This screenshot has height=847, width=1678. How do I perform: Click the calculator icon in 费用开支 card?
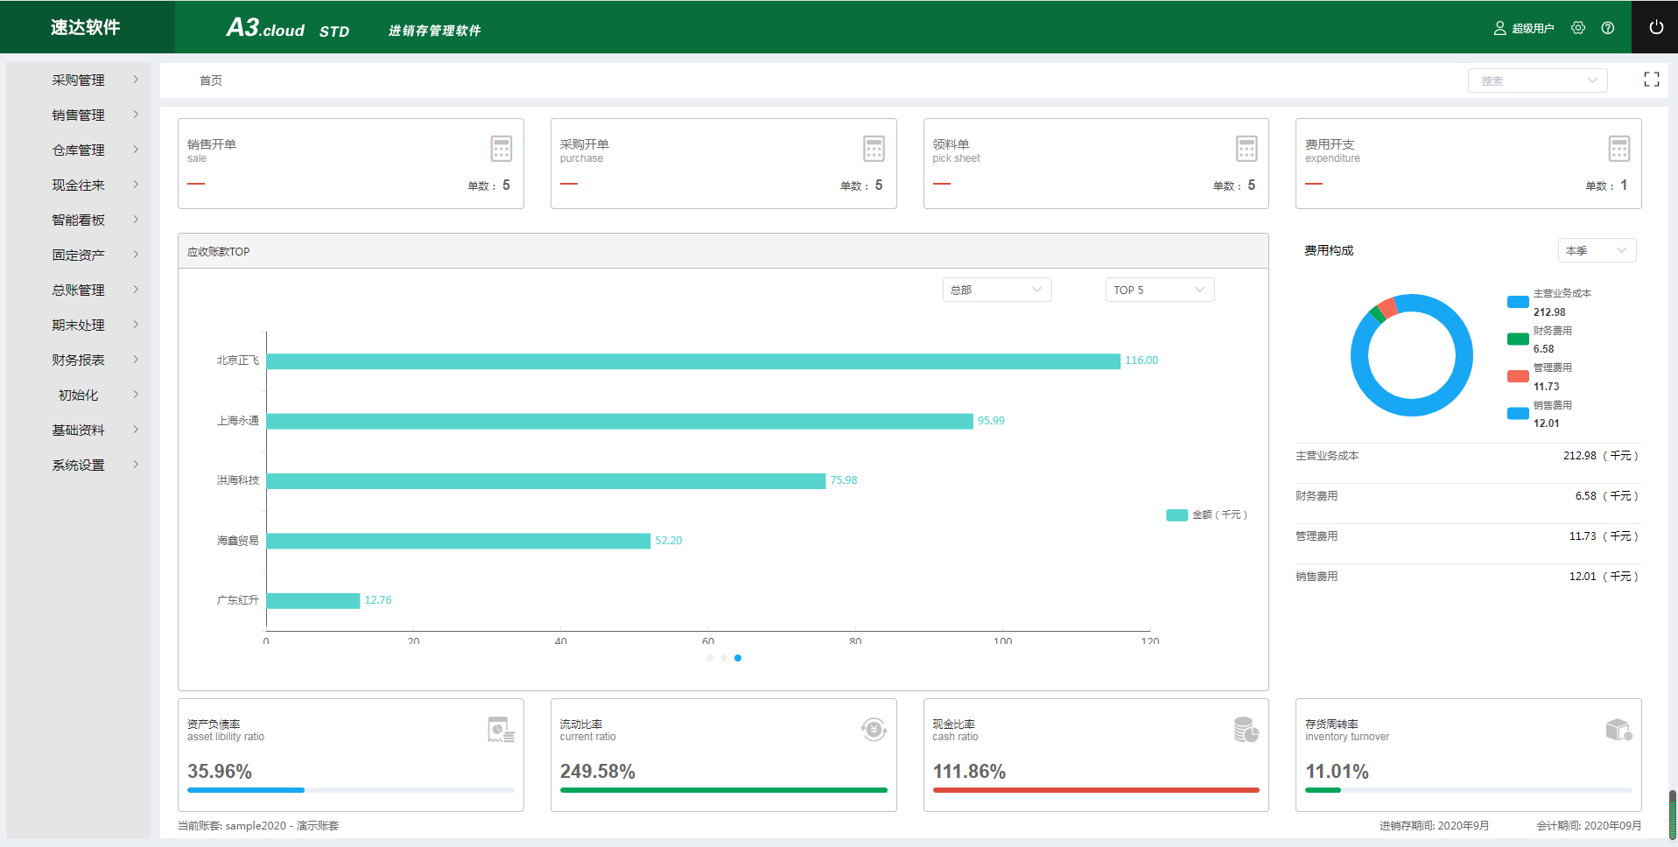pos(1618,149)
